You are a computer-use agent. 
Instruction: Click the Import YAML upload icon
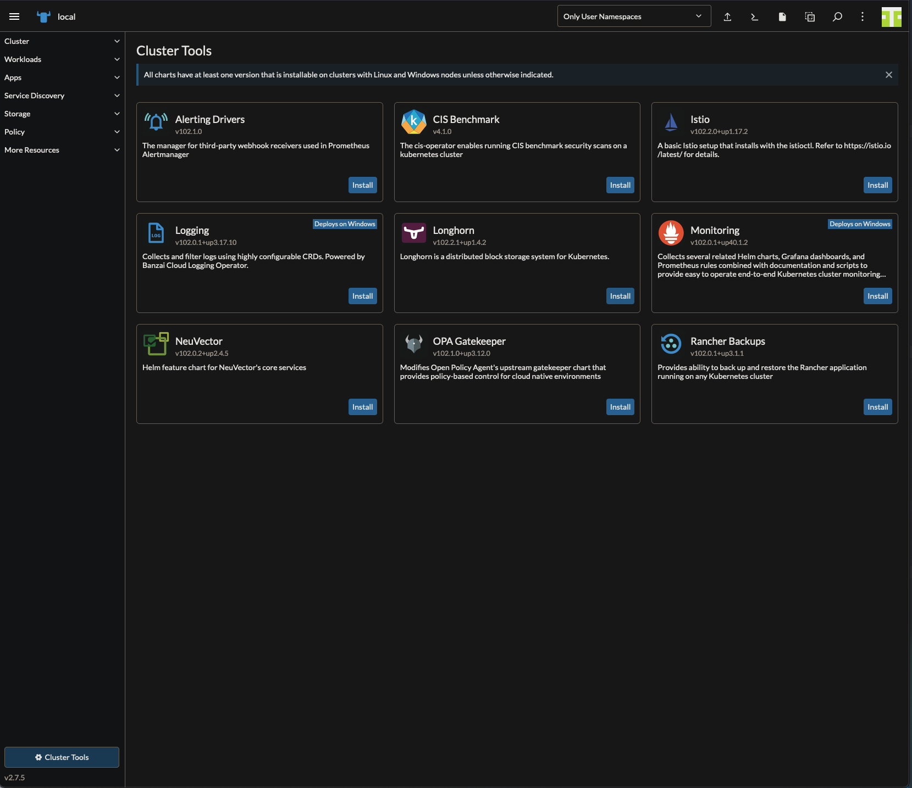click(x=727, y=17)
